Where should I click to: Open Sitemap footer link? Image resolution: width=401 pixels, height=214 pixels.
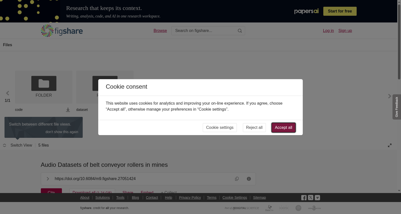[x=259, y=198]
